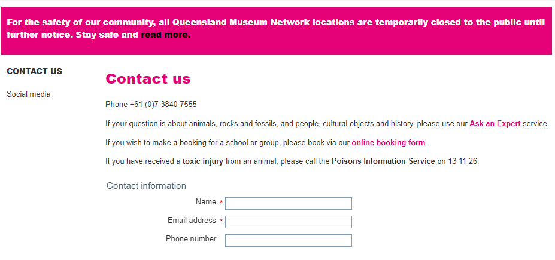Image resolution: width=555 pixels, height=260 pixels.
Task: Click the pink closure notice banner text
Action: pyautogui.click(x=275, y=23)
